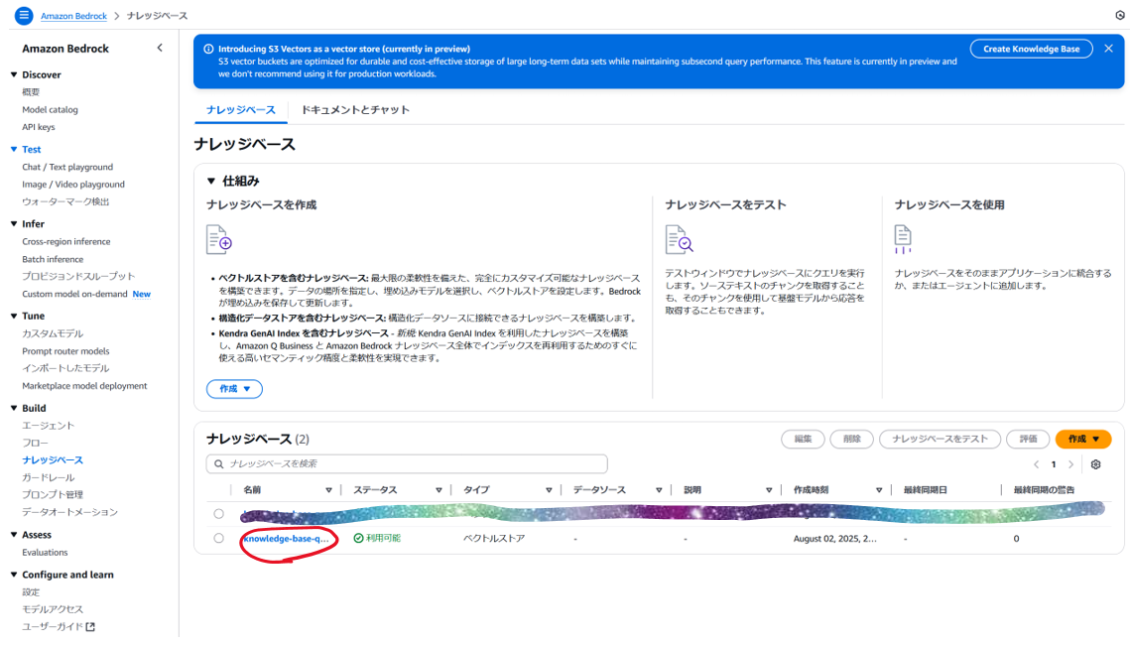Screen dimensions: 1130x647
Task: Collapse the Infer section
Action: tap(14, 224)
